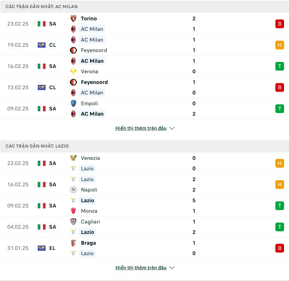The width and height of the screenshot is (289, 281).
Task: Click the Cagliari club crest icon
Action: (x=73, y=222)
